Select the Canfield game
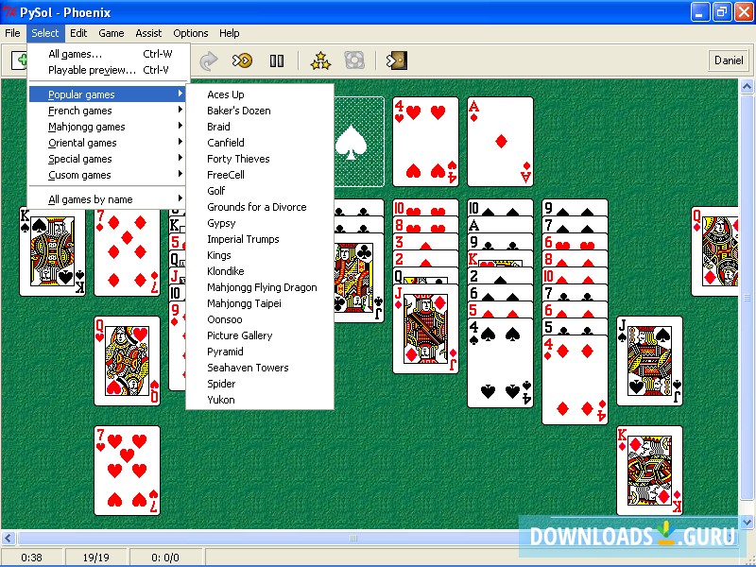 (260, 143)
